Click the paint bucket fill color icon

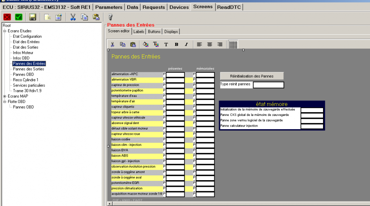coord(145,44)
